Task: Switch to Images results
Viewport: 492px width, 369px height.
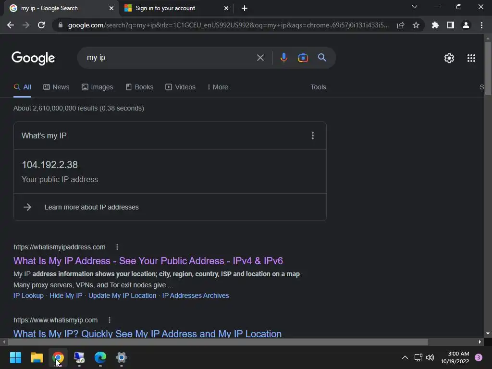Action: (x=97, y=87)
